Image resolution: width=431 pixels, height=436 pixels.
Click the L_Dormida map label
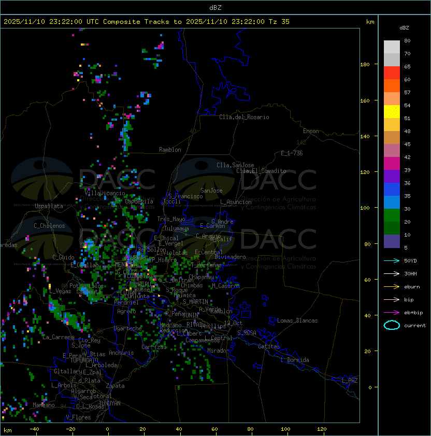(x=295, y=360)
